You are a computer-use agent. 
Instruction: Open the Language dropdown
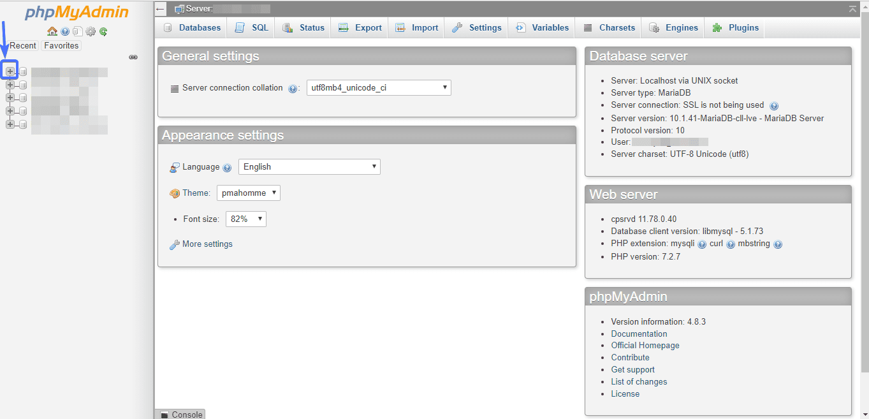(309, 167)
